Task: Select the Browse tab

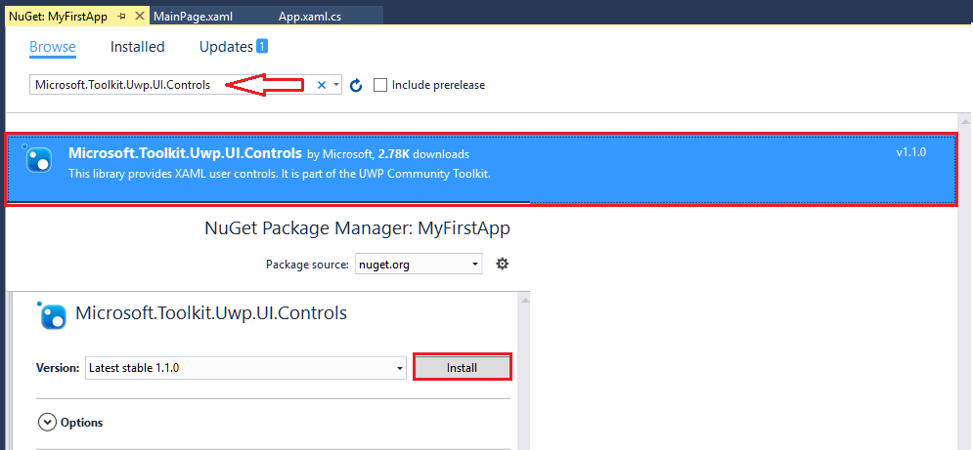Action: (53, 47)
